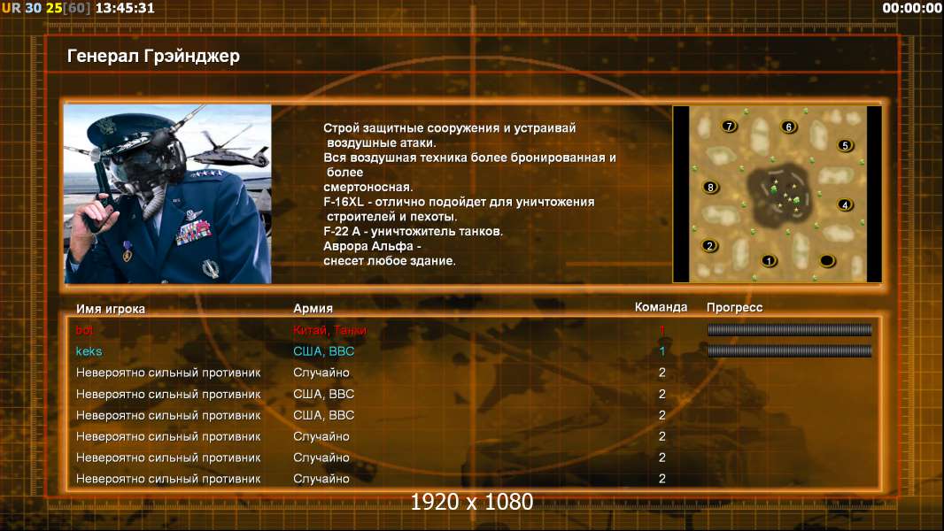This screenshot has width=944, height=531.
Task: Click the line 'Строй защитные сооружения и устраивай'
Action: tap(450, 127)
